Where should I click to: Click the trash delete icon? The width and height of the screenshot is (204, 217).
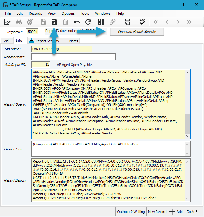click(x=65, y=22)
